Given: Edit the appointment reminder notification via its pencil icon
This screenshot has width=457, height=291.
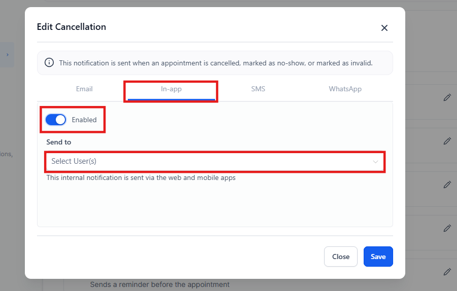Looking at the screenshot, I should [x=447, y=272].
